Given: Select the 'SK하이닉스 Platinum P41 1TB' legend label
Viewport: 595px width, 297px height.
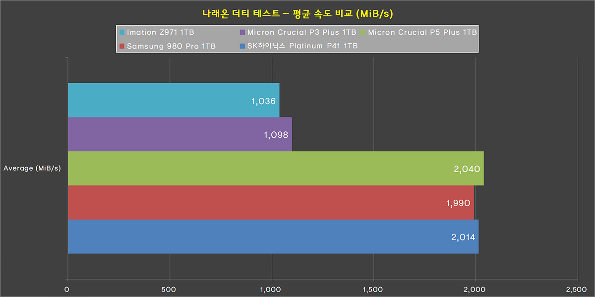Looking at the screenshot, I should 302,46.
